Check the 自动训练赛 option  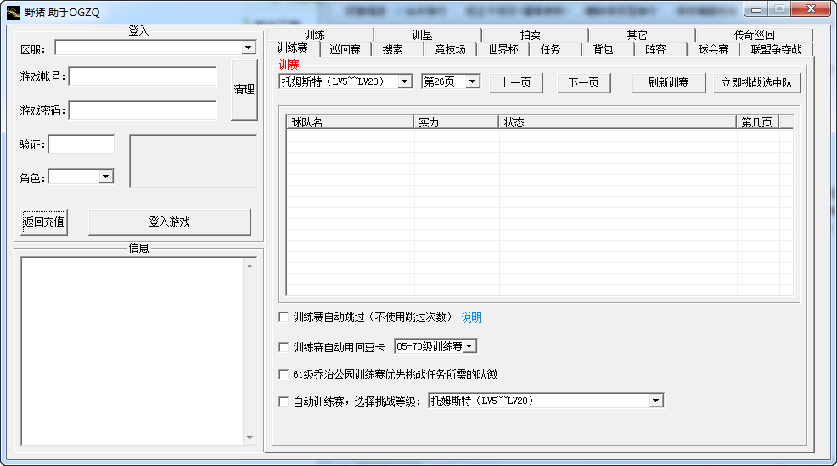pyautogui.click(x=284, y=401)
